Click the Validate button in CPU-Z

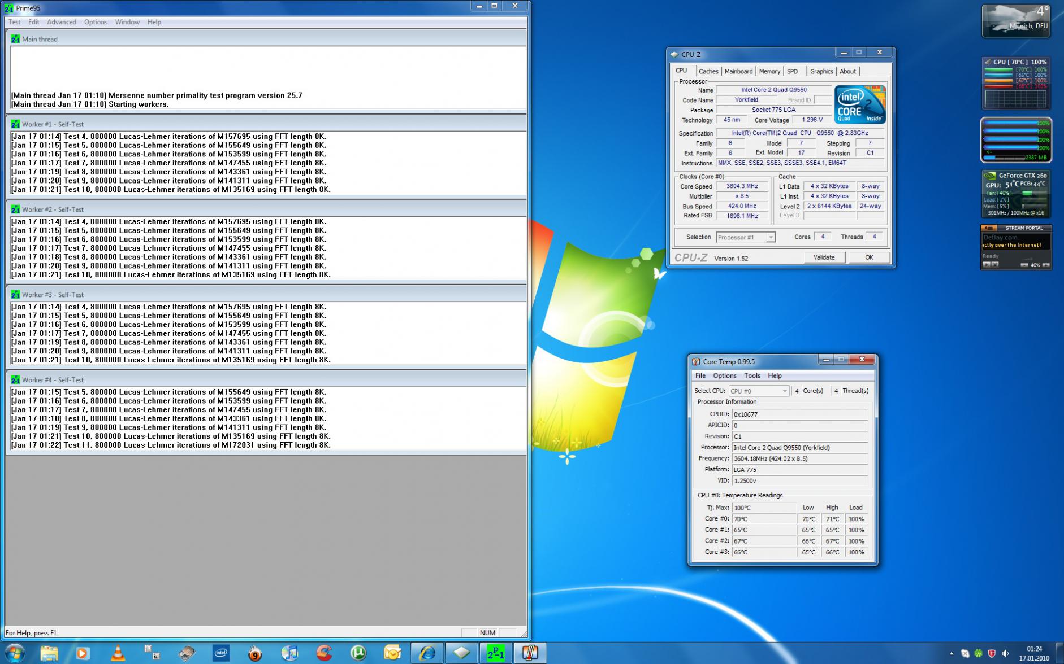[x=824, y=257]
